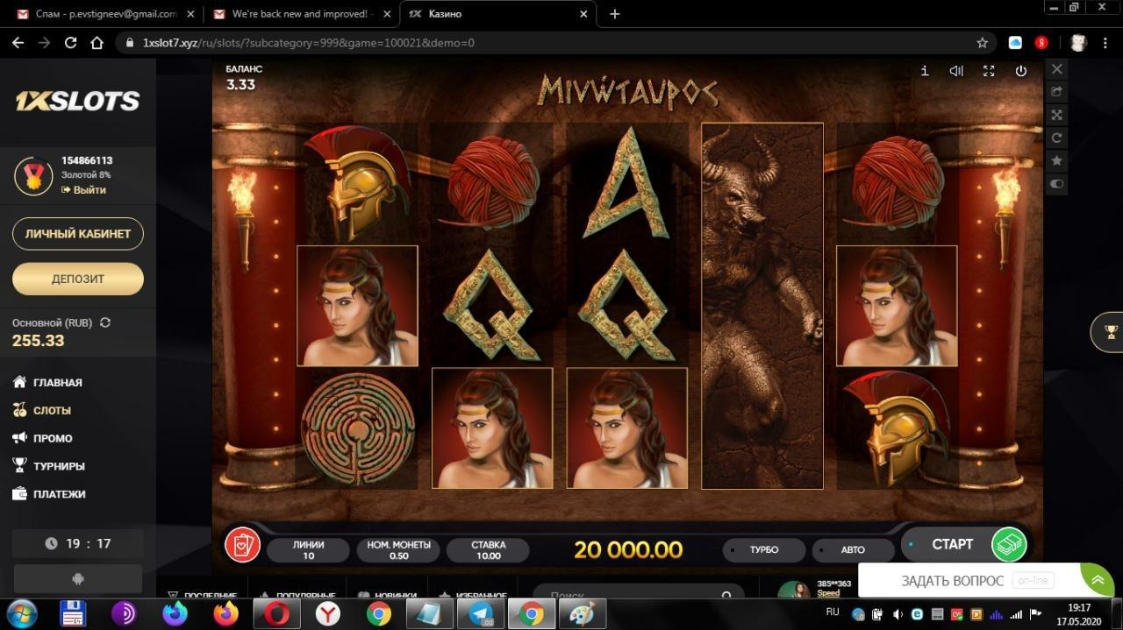Image resolution: width=1123 pixels, height=630 pixels.
Task: Open Paint from taskbar
Action: pyautogui.click(x=582, y=613)
